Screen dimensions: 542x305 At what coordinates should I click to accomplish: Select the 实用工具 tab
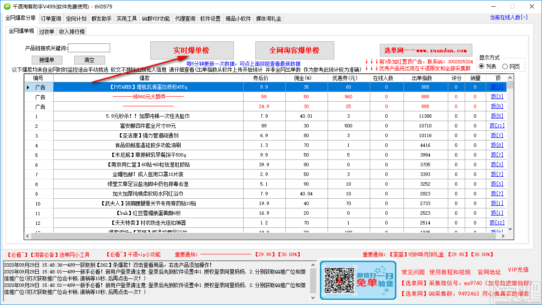click(127, 19)
